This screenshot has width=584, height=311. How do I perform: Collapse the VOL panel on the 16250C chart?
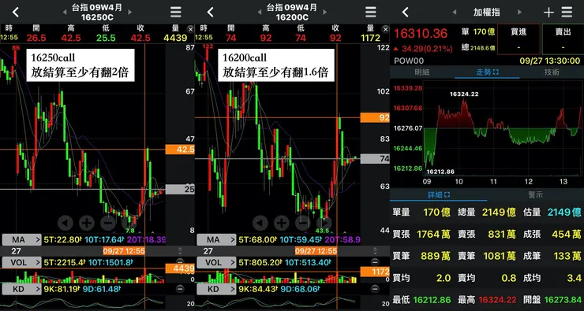point(180,261)
